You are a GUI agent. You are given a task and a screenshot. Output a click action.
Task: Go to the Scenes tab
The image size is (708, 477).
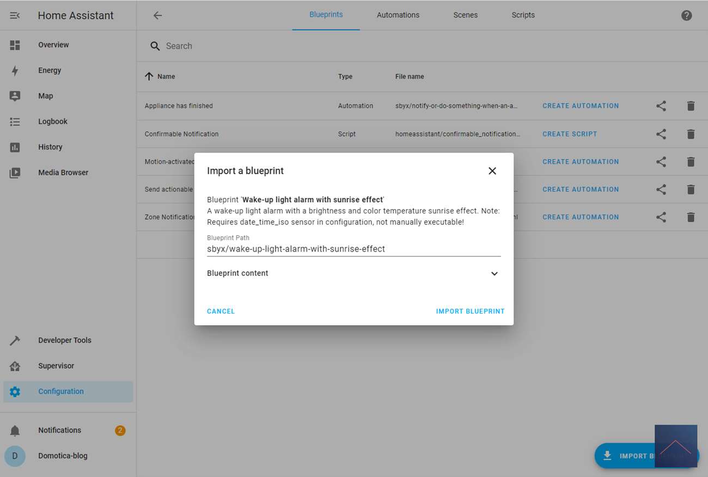[465, 15]
